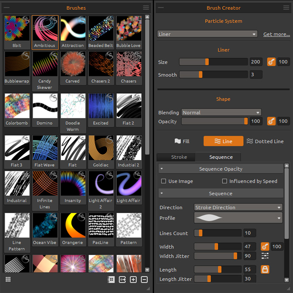This screenshot has height=293, width=293.
Task: Click the grid view icon in Brushes panel
Action: (8, 279)
